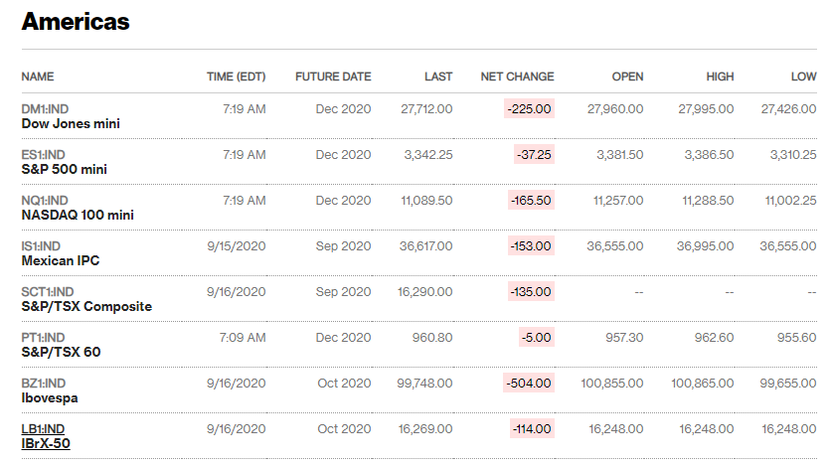This screenshot has width=831, height=466.
Task: Click the ES1:IND ticker
Action: (44, 155)
